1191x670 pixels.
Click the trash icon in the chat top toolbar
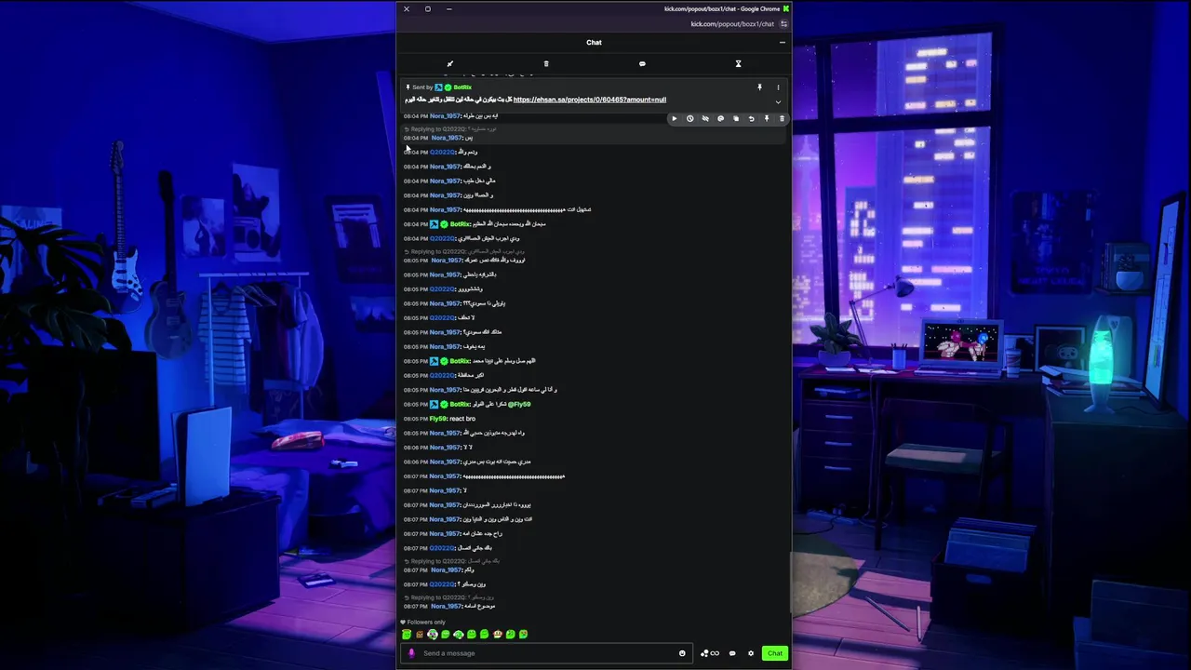pos(546,64)
